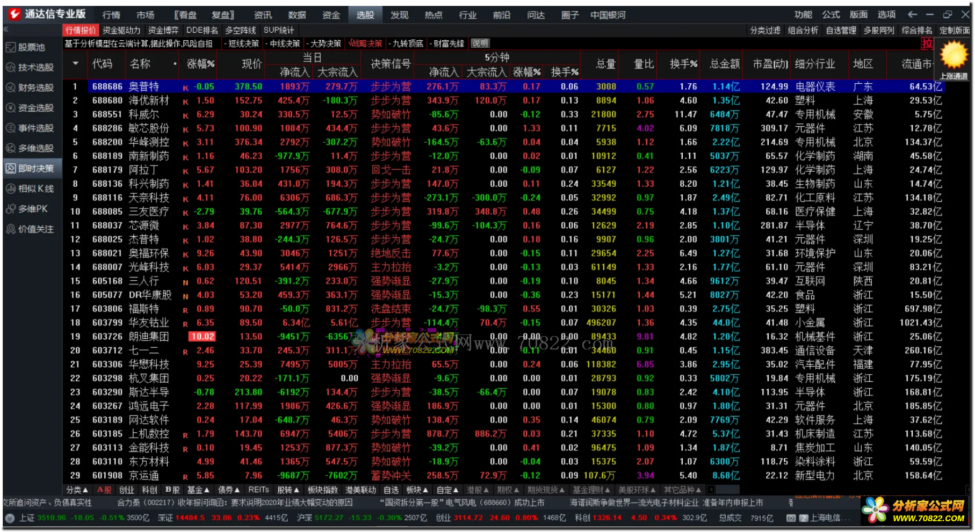This screenshot has height=532, width=975.
Task: Click the 通达信 red logo icon
Action: coord(15,14)
